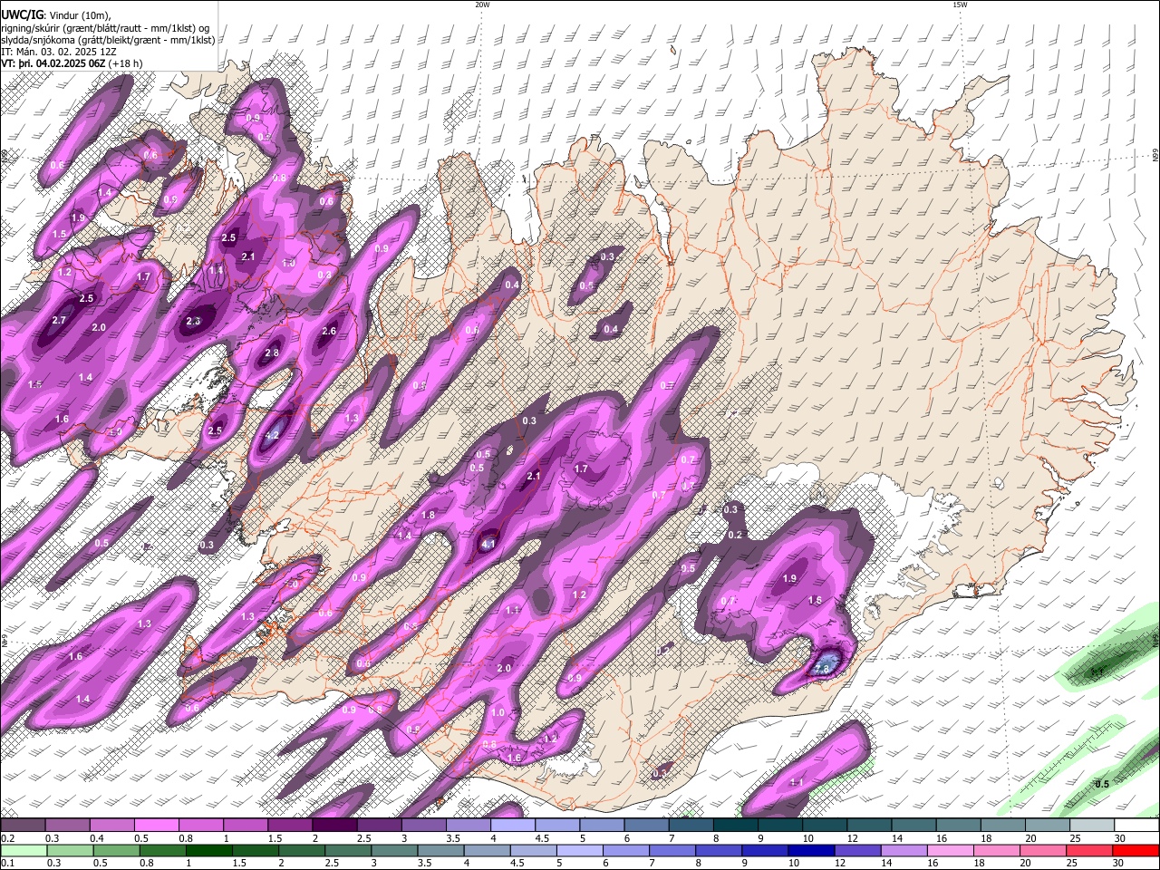Click the 15W longitude label
Screen dimensions: 1160x870
pos(960,5)
